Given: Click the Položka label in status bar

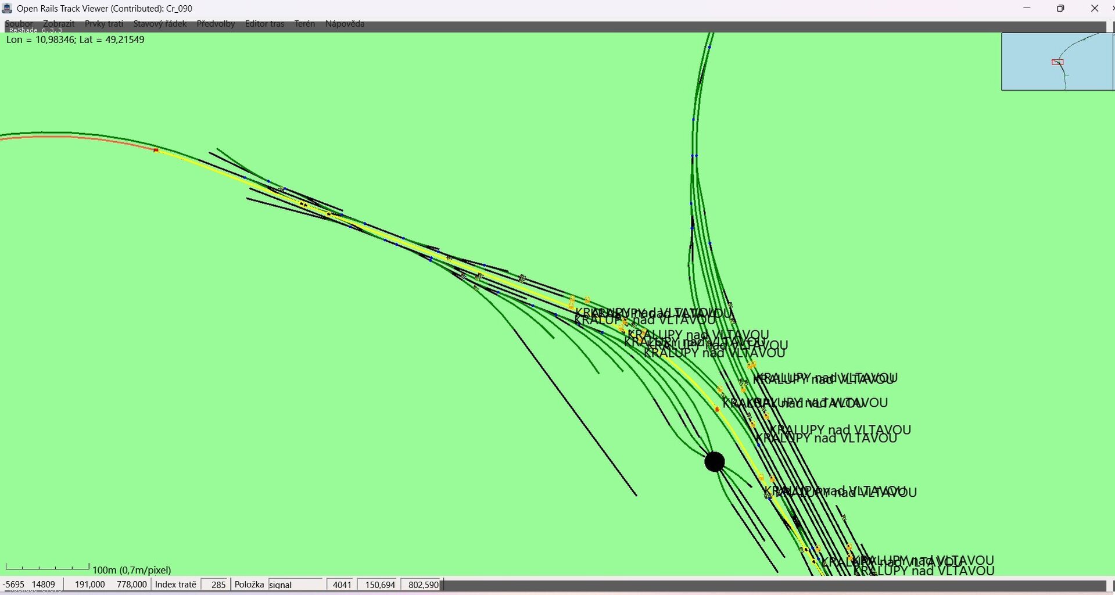Looking at the screenshot, I should pyautogui.click(x=249, y=585).
